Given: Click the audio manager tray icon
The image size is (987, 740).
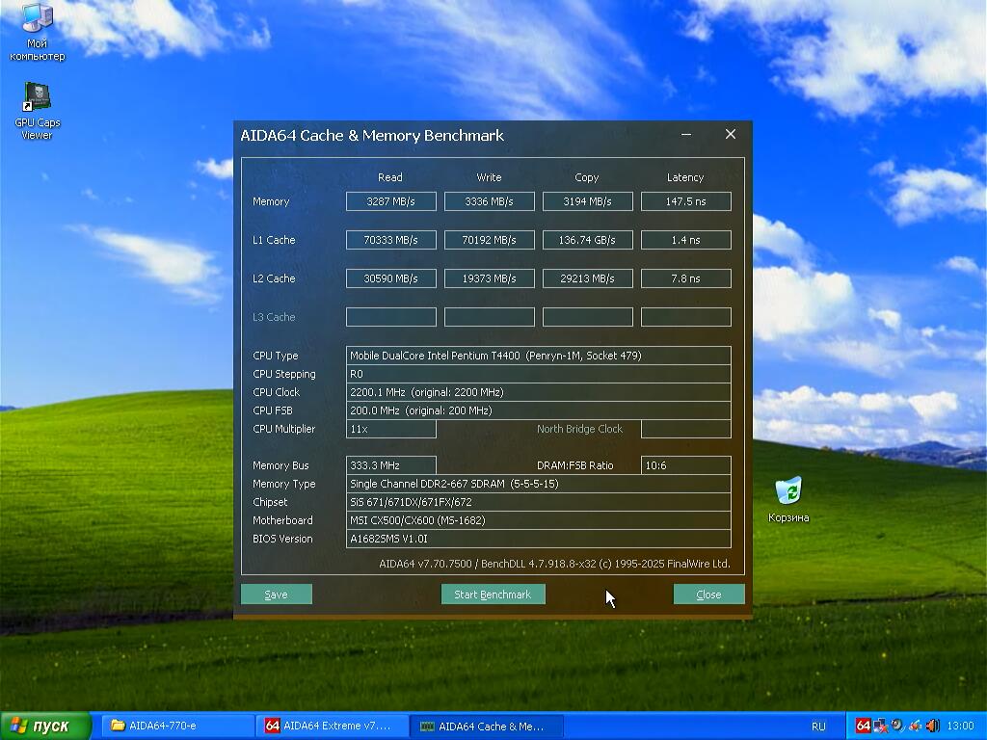Looking at the screenshot, I should (897, 726).
